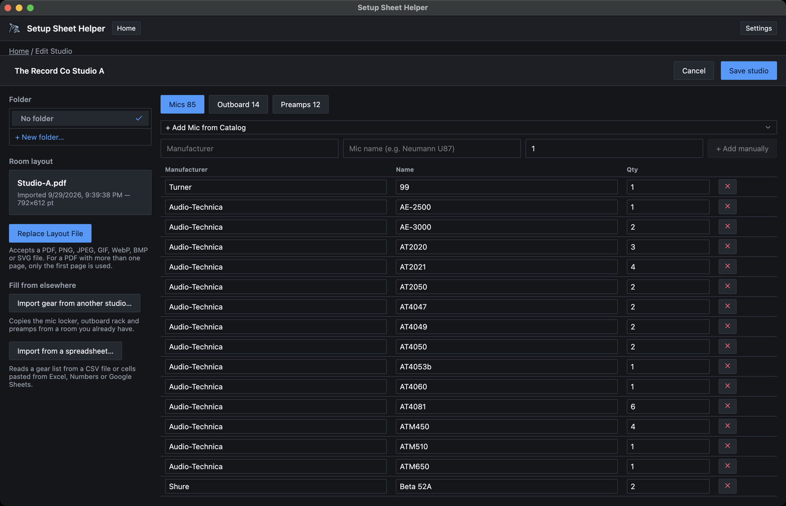Switch to the Mics 85 tab
Screen dimensions: 786x506
(x=182, y=104)
